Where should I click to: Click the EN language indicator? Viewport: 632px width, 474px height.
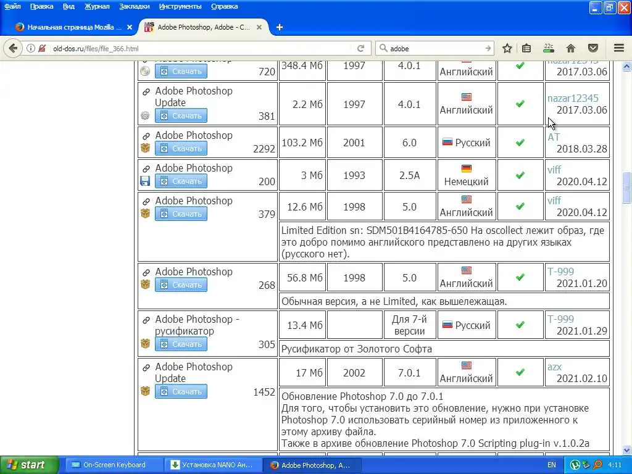click(x=551, y=465)
